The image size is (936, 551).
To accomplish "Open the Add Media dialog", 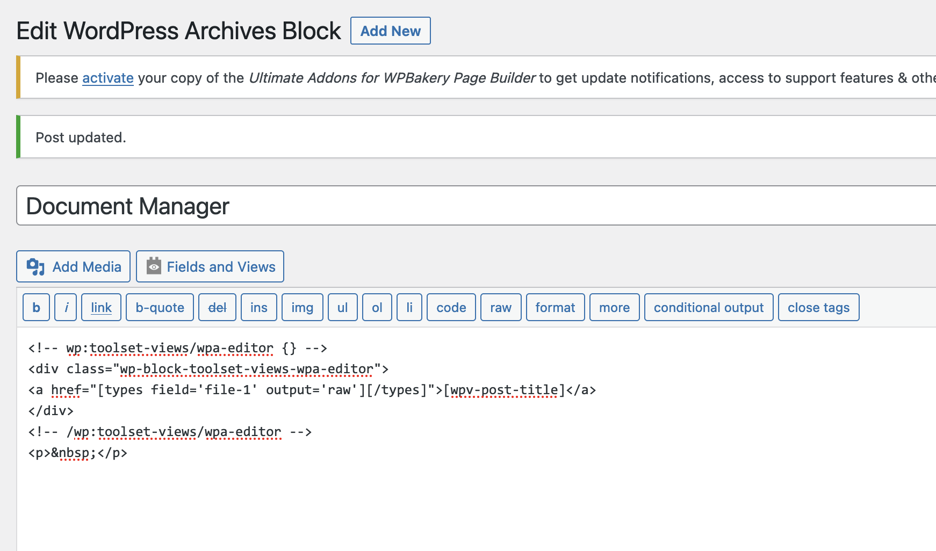I will tap(73, 266).
